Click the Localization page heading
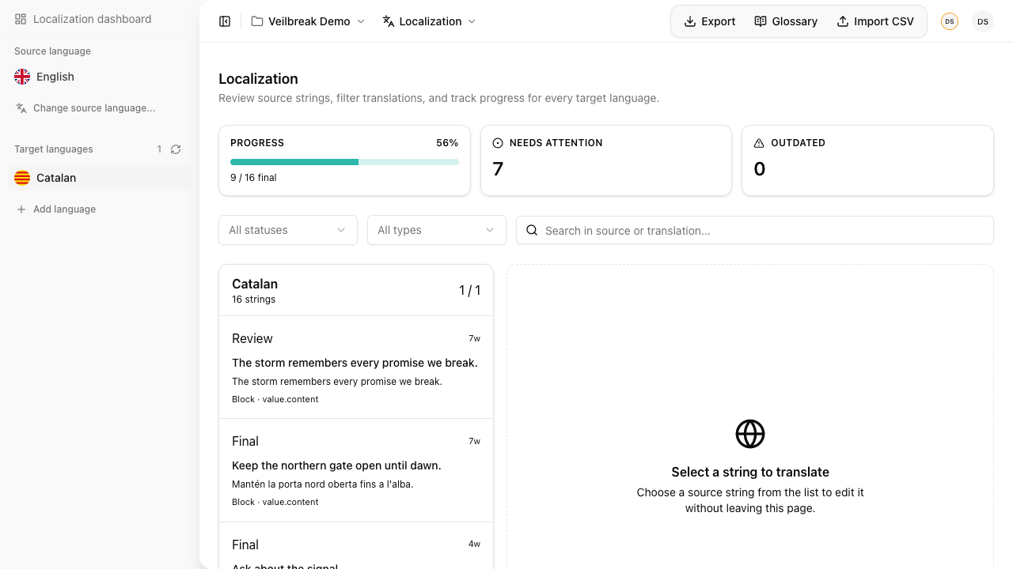This screenshot has width=1013, height=569. tap(258, 78)
